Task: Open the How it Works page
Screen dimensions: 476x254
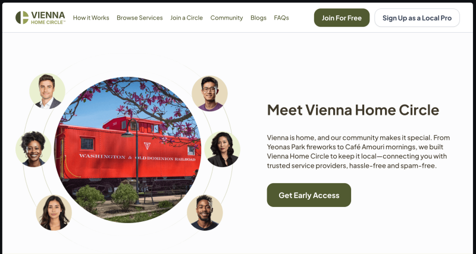Action: pos(91,18)
